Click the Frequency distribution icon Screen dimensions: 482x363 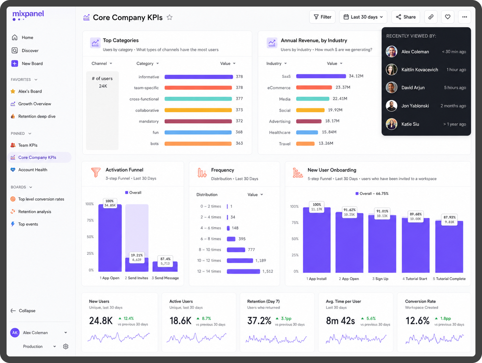tap(202, 172)
